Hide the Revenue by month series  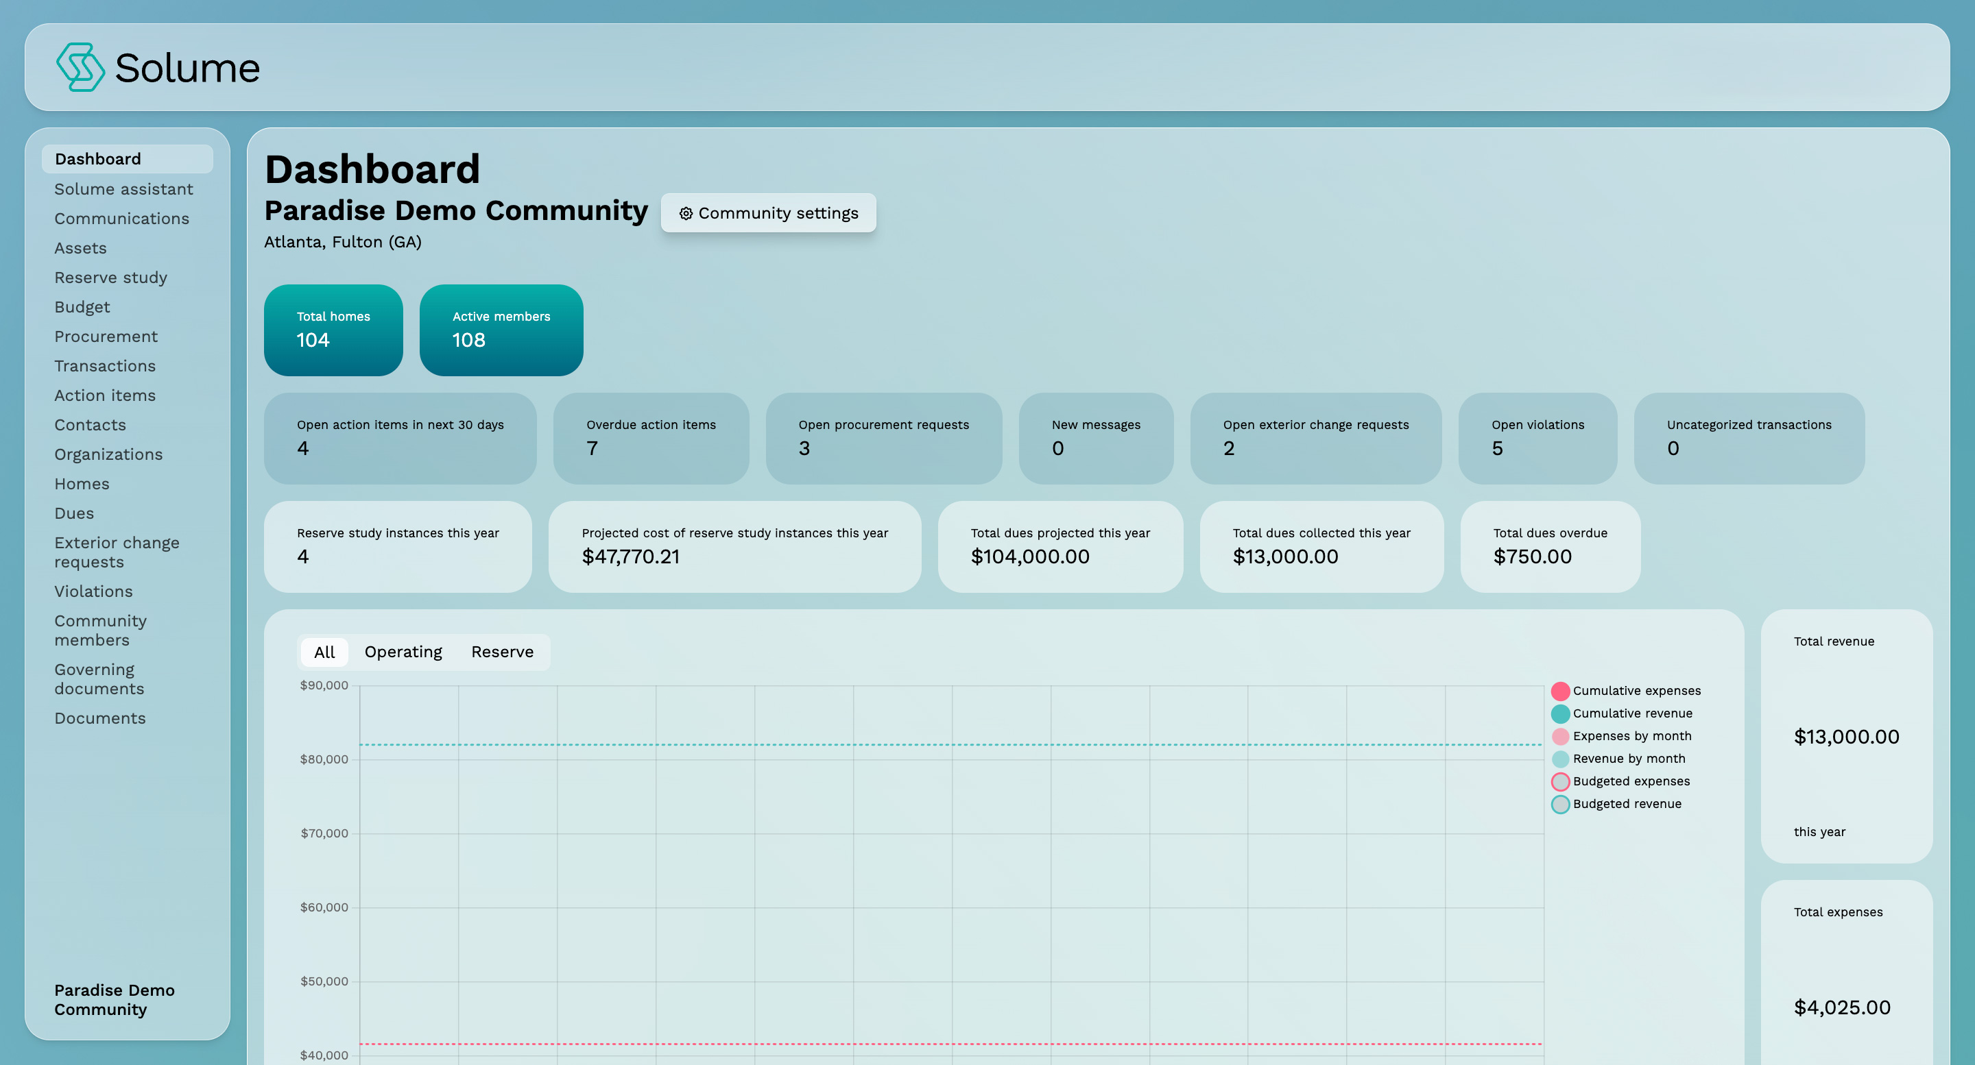[x=1559, y=759]
